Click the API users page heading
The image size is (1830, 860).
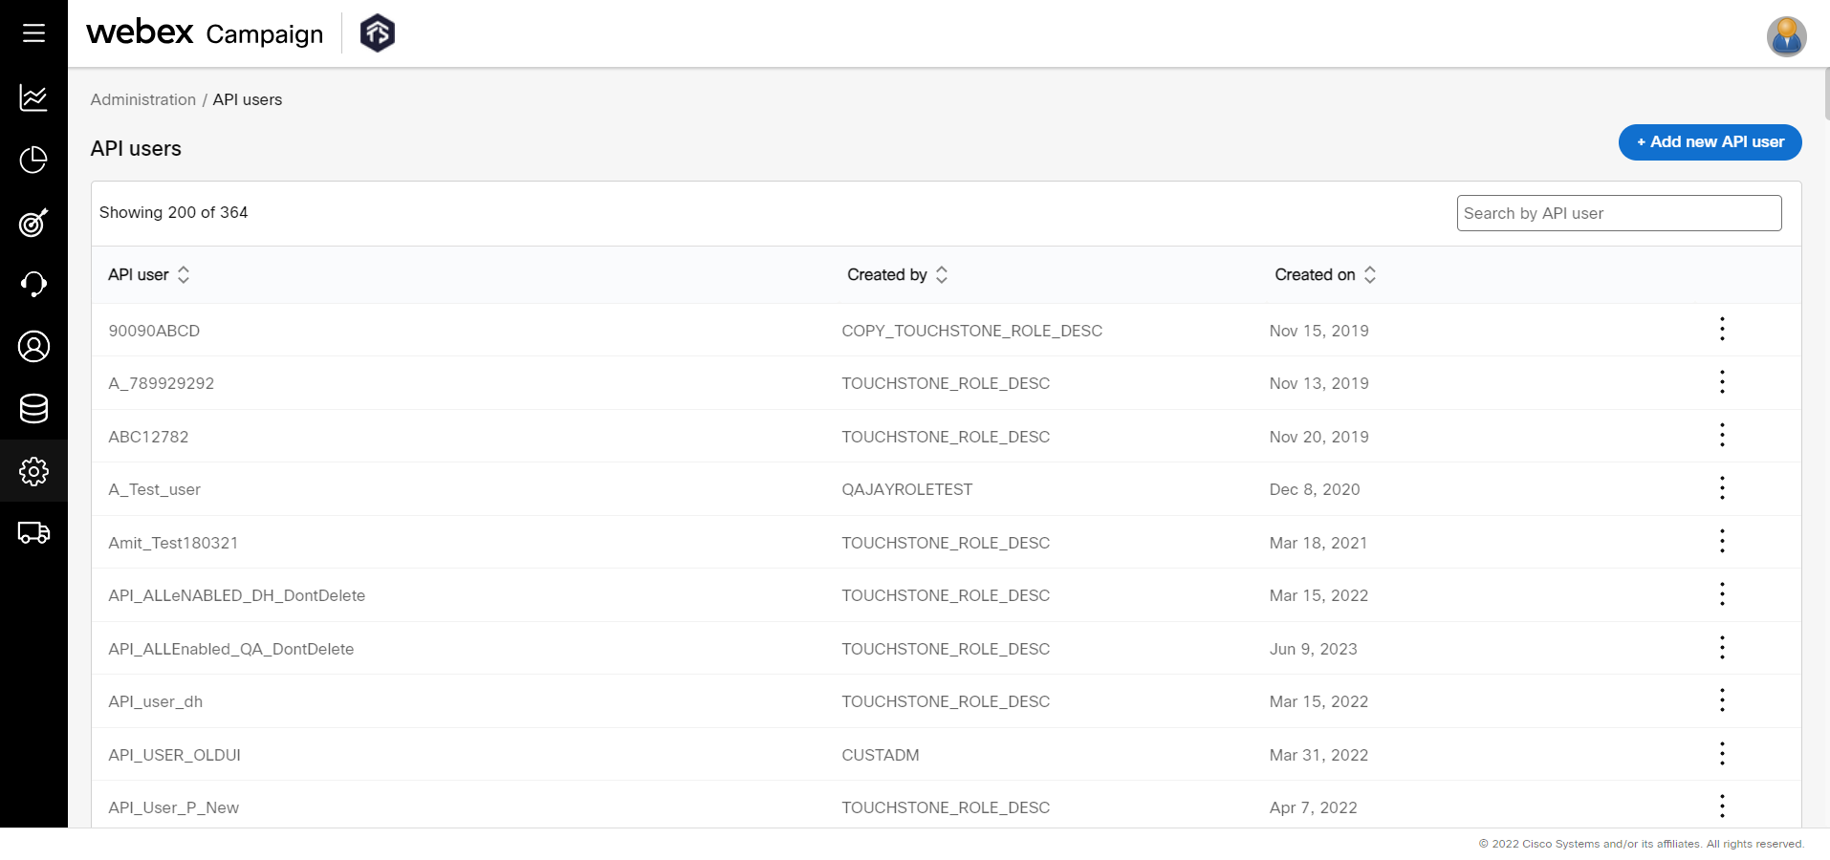pos(136,149)
